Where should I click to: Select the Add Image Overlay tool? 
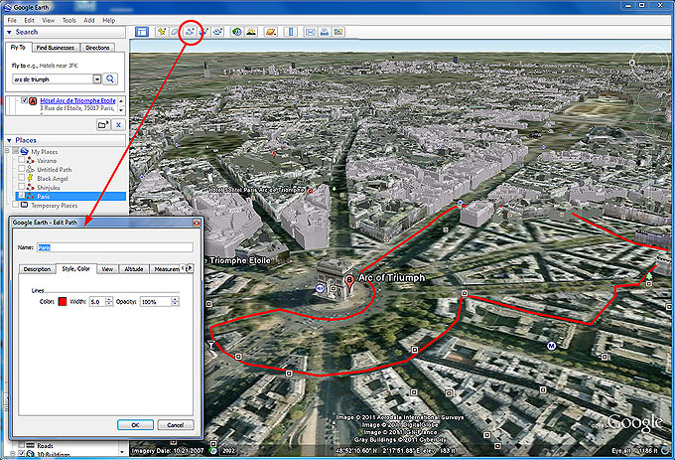[x=204, y=32]
